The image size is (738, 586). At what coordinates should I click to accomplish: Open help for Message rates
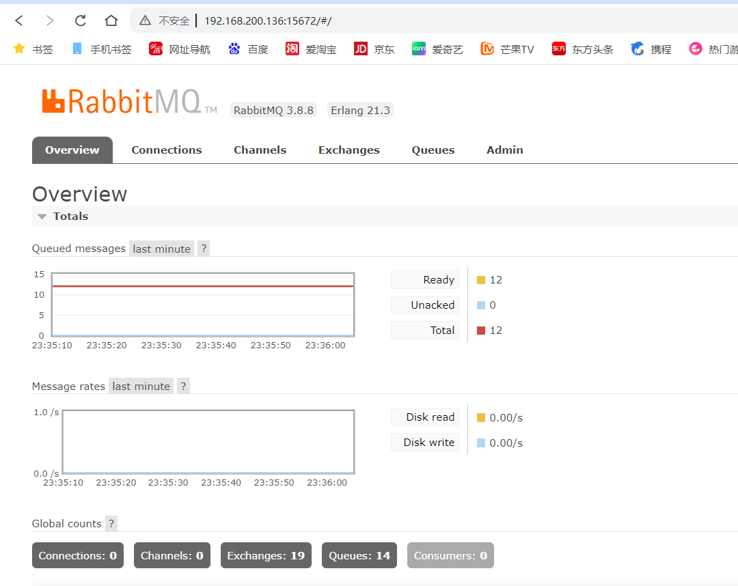click(183, 386)
